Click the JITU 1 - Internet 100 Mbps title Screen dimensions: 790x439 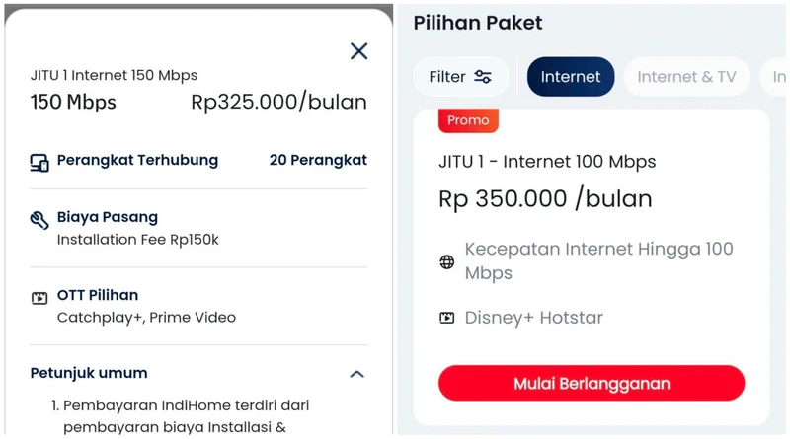(547, 162)
